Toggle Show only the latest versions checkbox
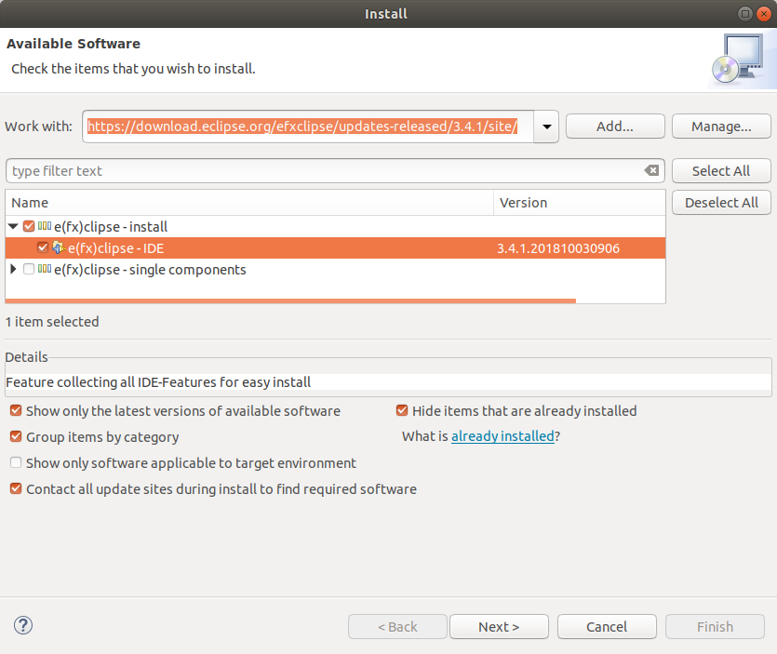Viewport: 777px width, 654px height. point(16,410)
